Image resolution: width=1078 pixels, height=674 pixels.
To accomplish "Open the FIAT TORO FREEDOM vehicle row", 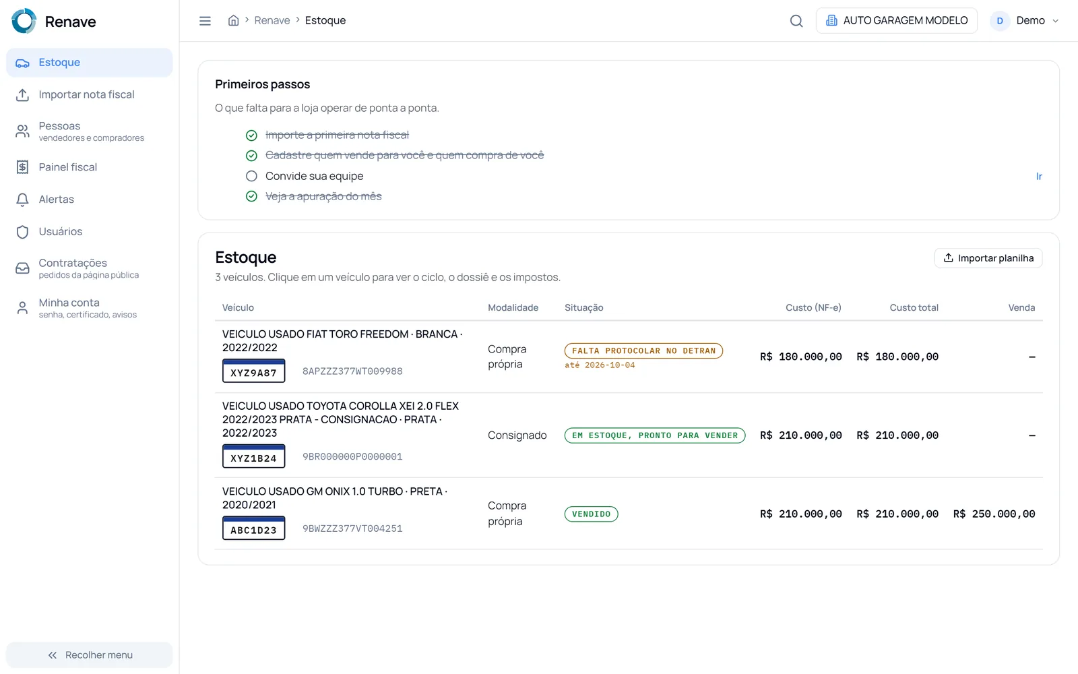I will pos(629,357).
